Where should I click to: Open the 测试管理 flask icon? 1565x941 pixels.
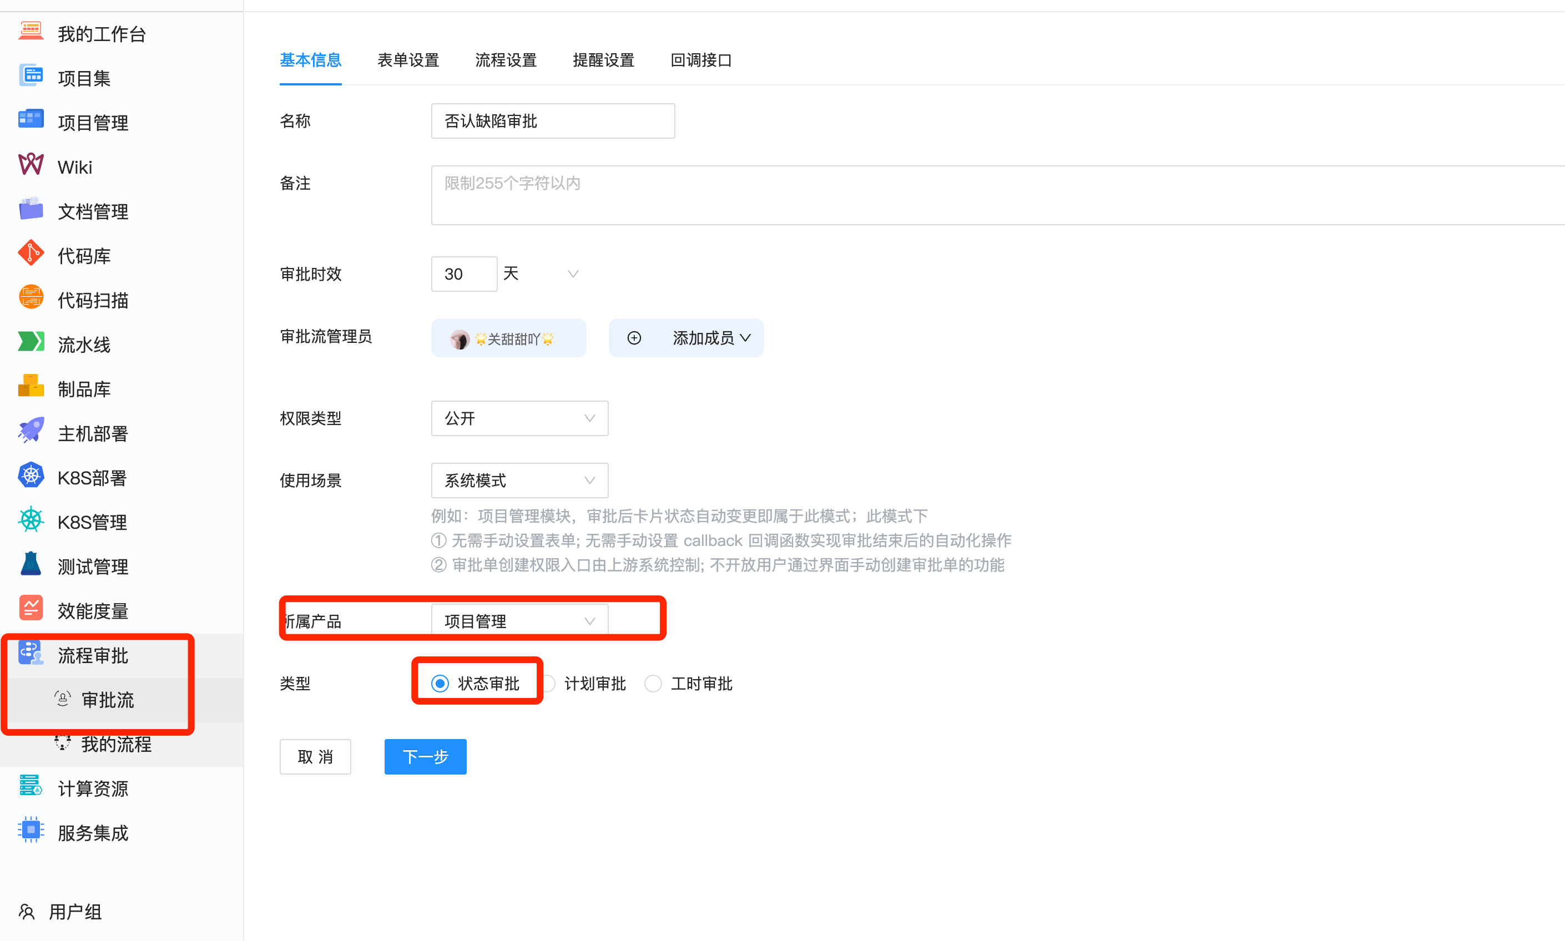31,564
